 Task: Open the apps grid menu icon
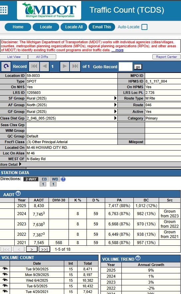pyautogui.click(x=4, y=10)
